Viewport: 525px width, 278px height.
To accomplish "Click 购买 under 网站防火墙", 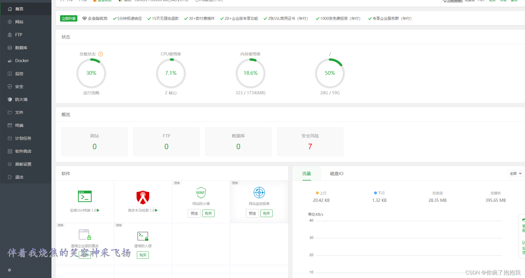I will tap(208, 213).
